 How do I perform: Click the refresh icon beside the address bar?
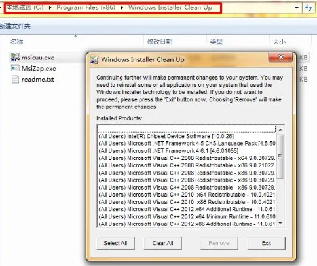[x=308, y=8]
